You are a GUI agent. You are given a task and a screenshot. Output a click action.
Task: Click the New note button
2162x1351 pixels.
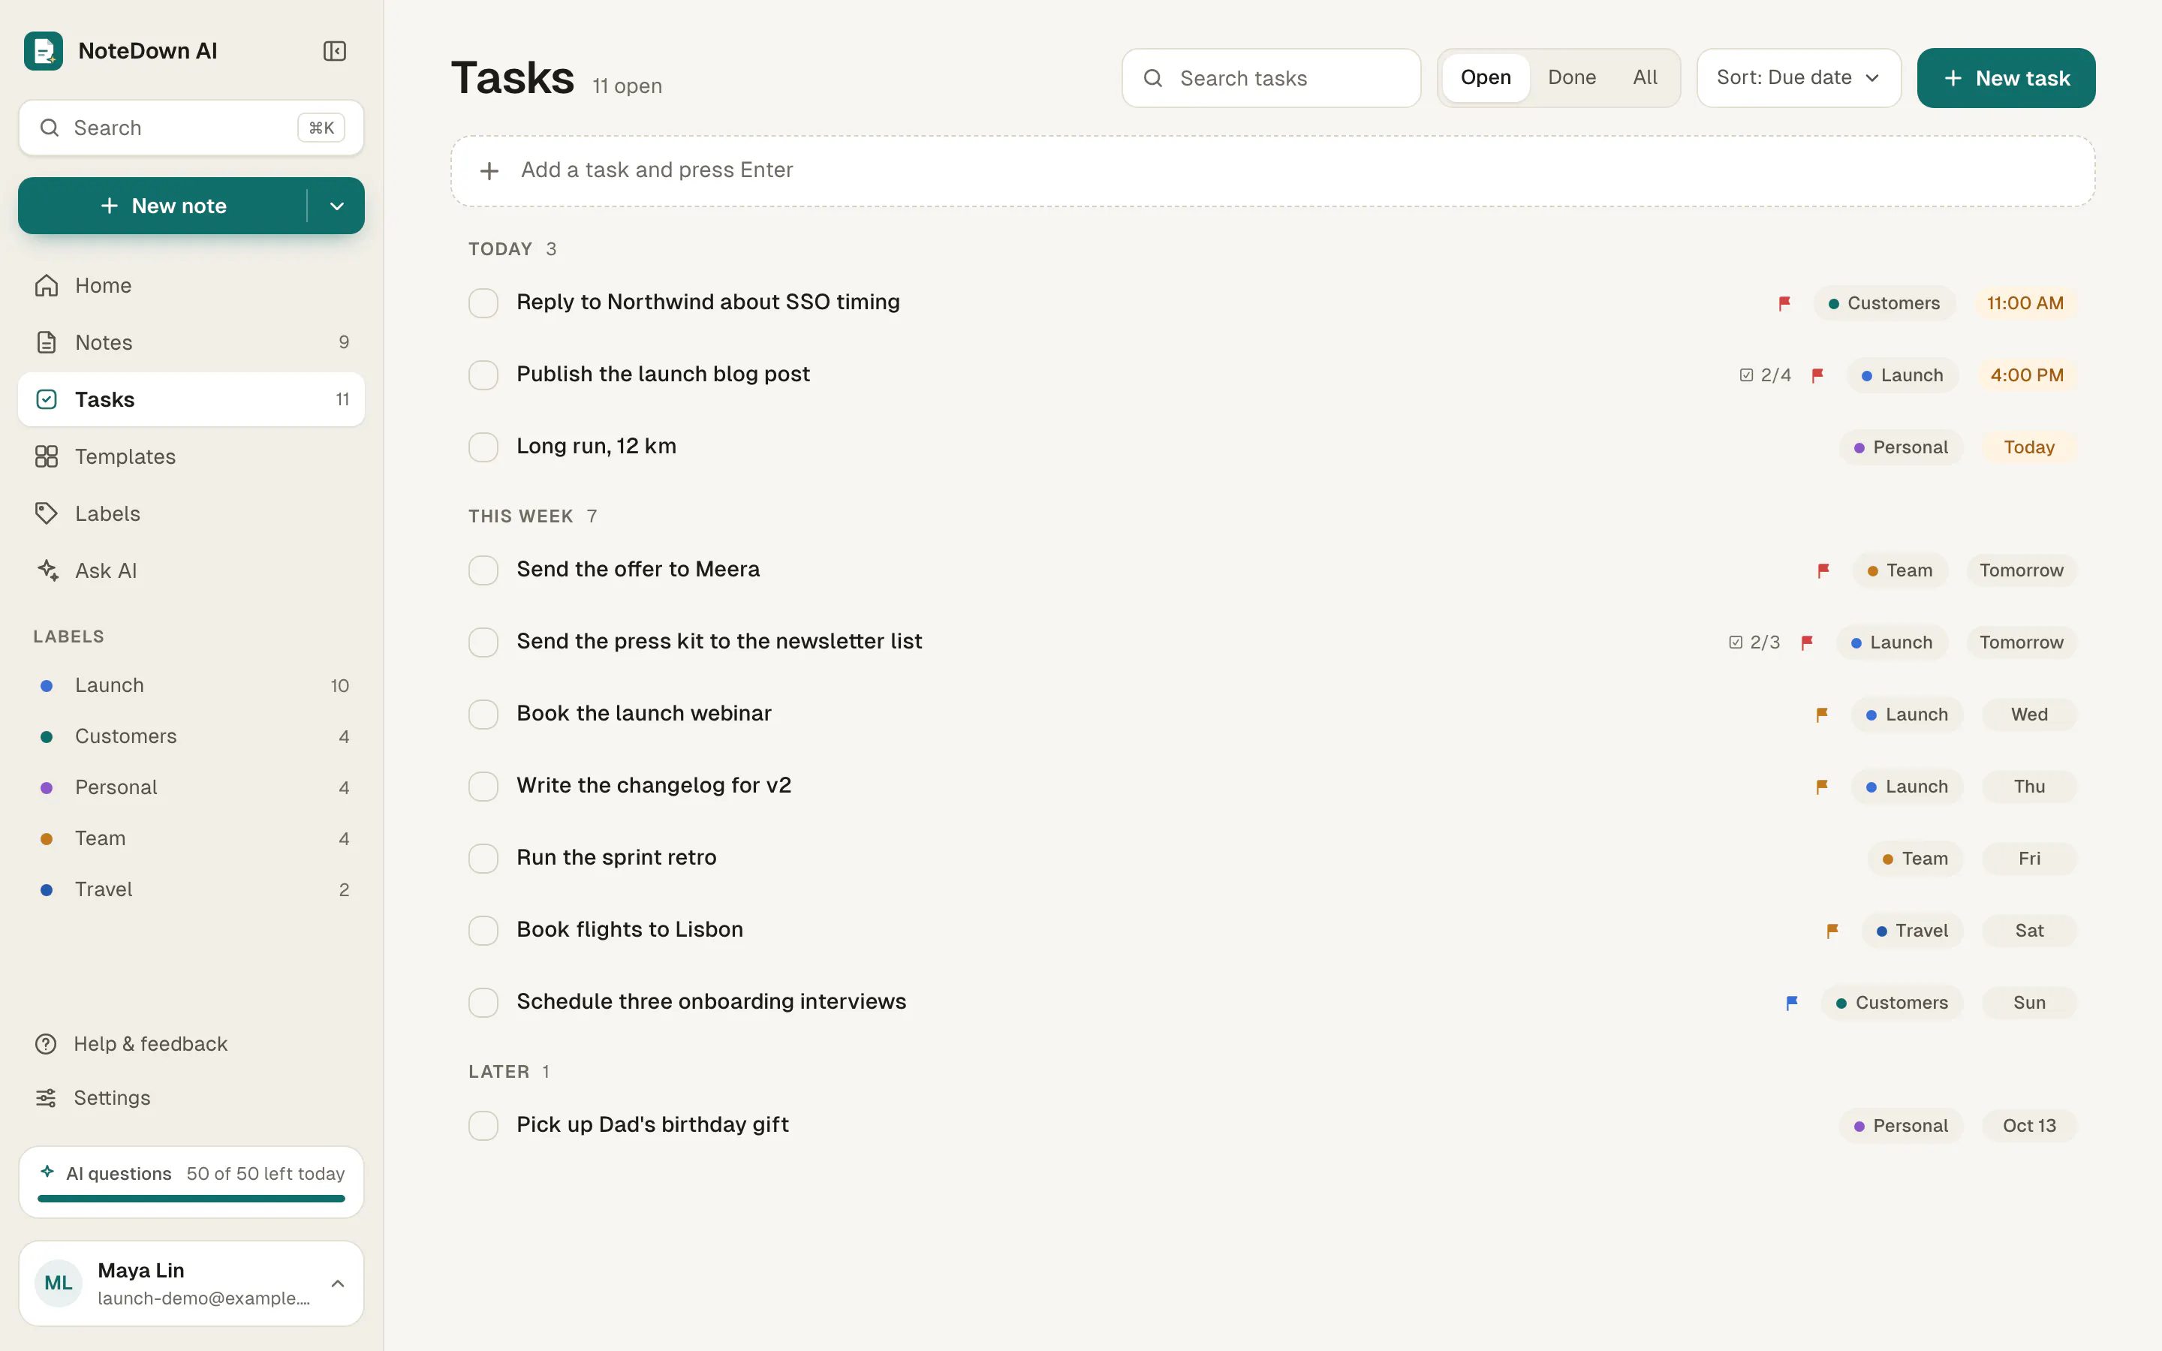163,206
